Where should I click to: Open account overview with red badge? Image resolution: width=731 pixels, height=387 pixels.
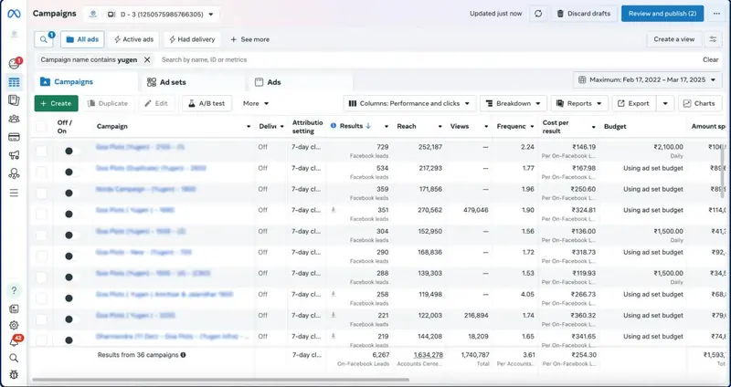[14, 63]
